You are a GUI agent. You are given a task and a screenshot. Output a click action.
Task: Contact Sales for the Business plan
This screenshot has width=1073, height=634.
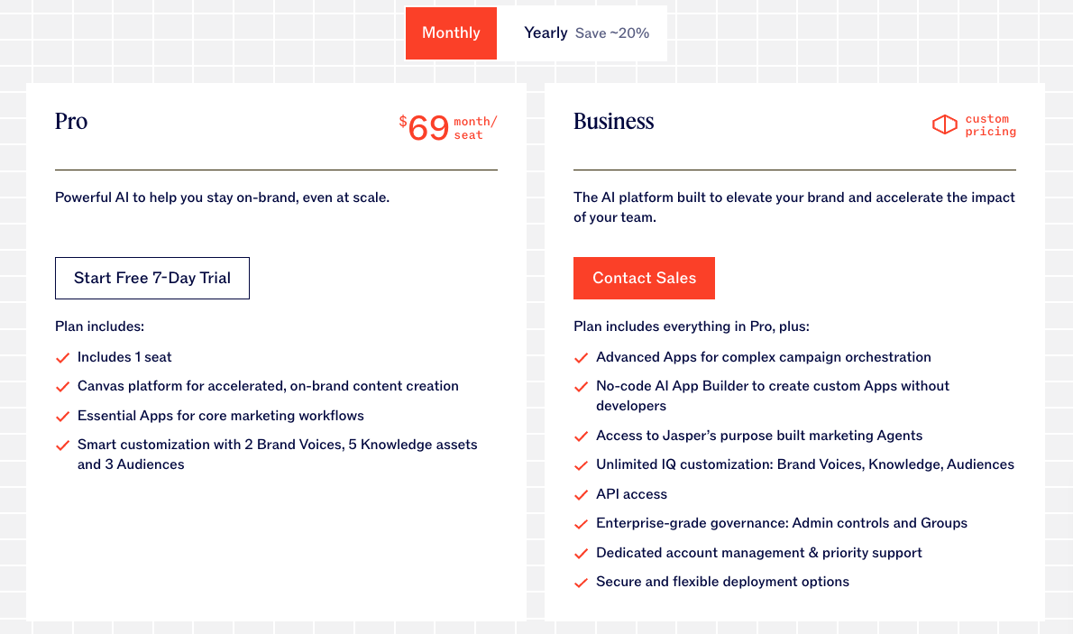point(644,278)
